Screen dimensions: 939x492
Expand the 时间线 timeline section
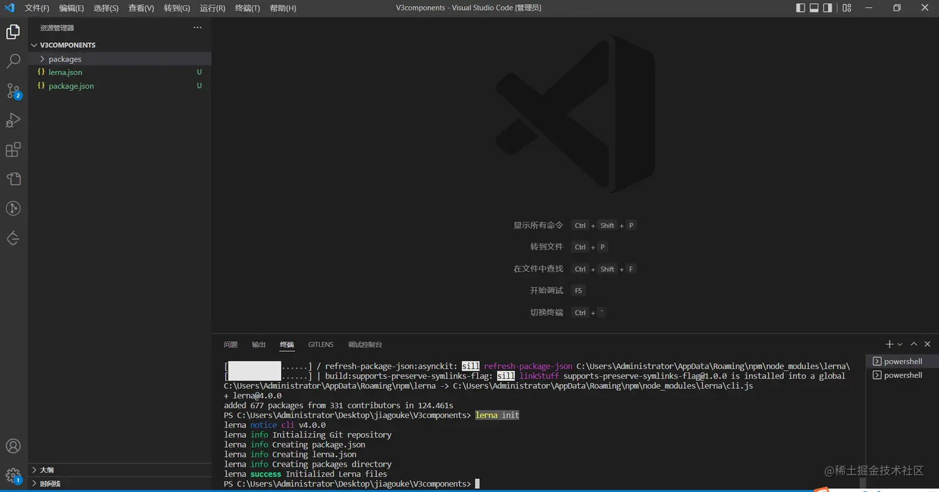click(120, 483)
